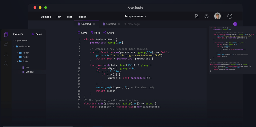256x127 pixels.
Task: Open the search magnifier sidebar icon
Action: point(6,63)
